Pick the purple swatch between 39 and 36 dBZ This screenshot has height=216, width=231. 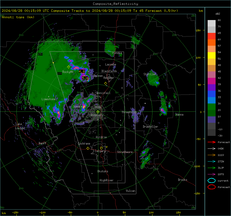211,87
